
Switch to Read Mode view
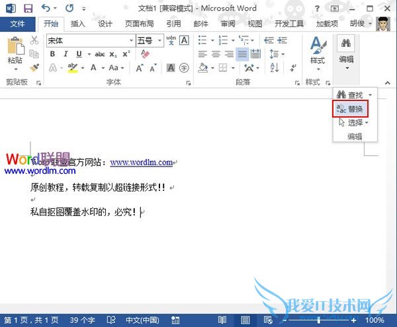coord(222,320)
